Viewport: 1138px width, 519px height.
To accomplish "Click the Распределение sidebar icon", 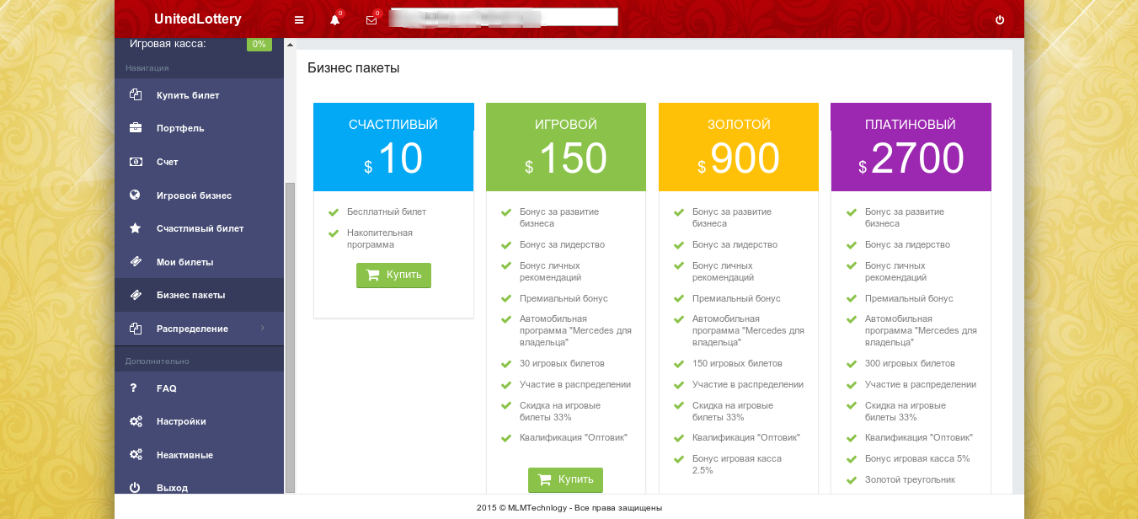I will tap(135, 329).
